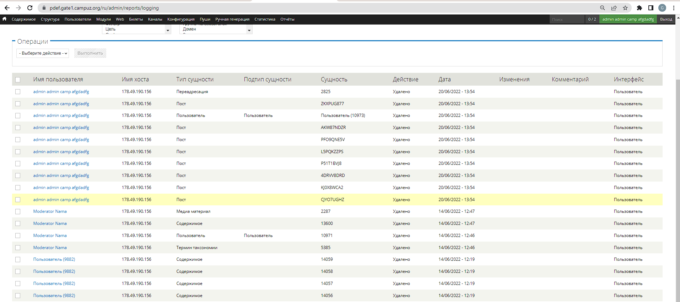Bookmark this page with star icon
680x302 pixels.
625,8
